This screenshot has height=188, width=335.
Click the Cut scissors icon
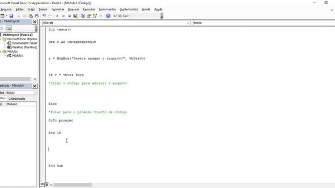coord(19,16)
